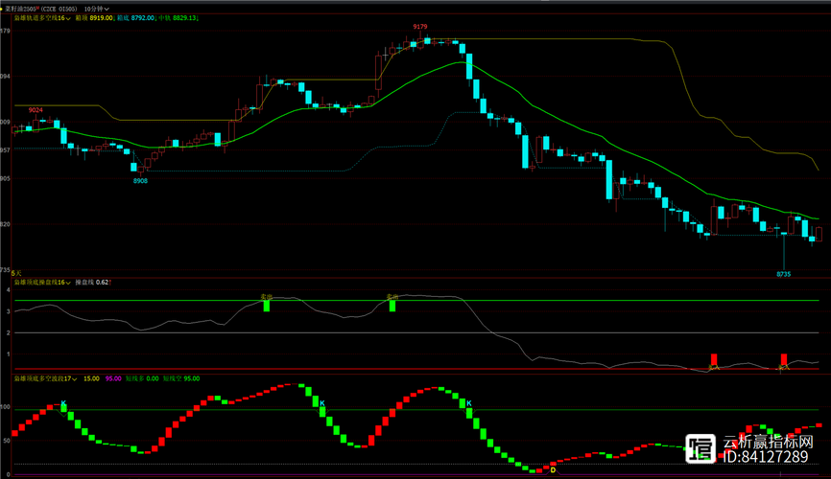Click the 短线空 95.00 value readout
The height and width of the screenshot is (479, 831).
click(180, 378)
